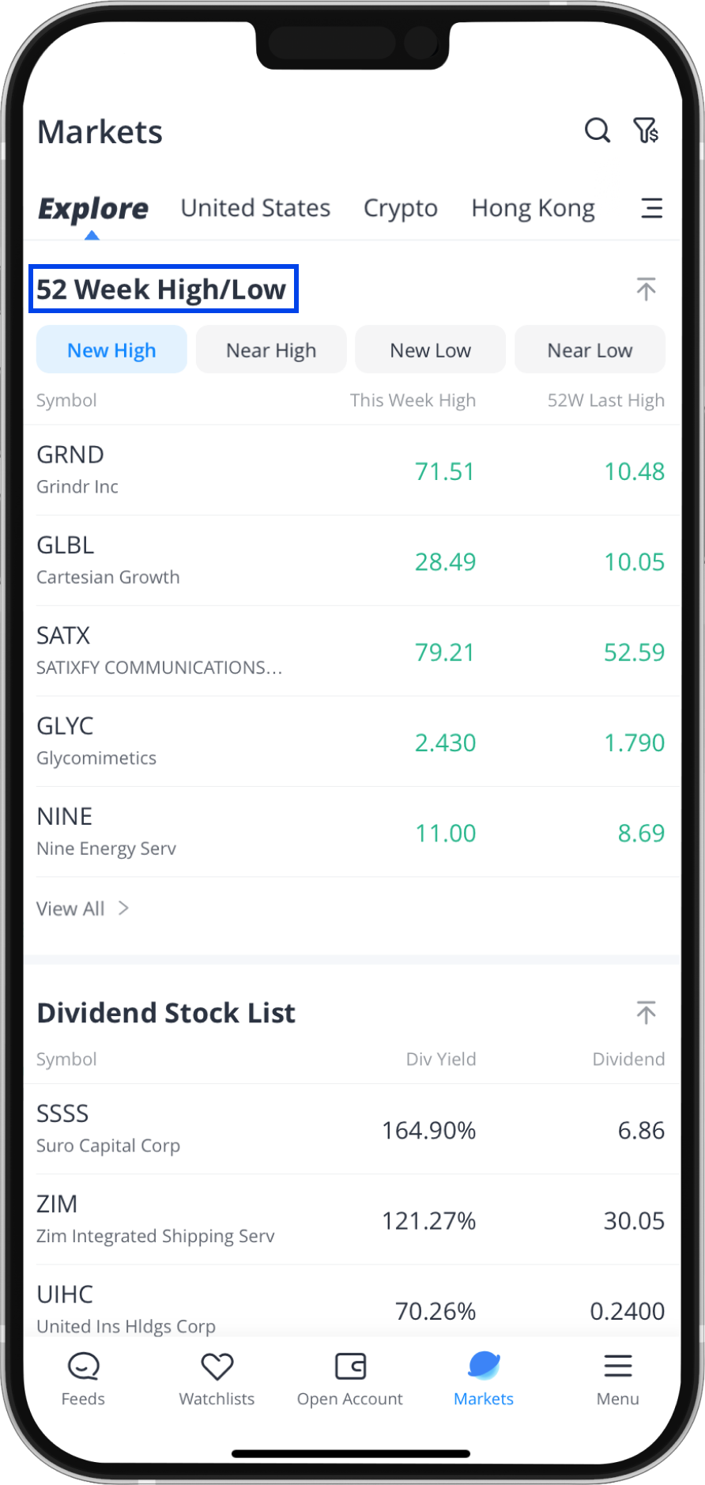Go to Watchlists heart icon

pos(217,1366)
